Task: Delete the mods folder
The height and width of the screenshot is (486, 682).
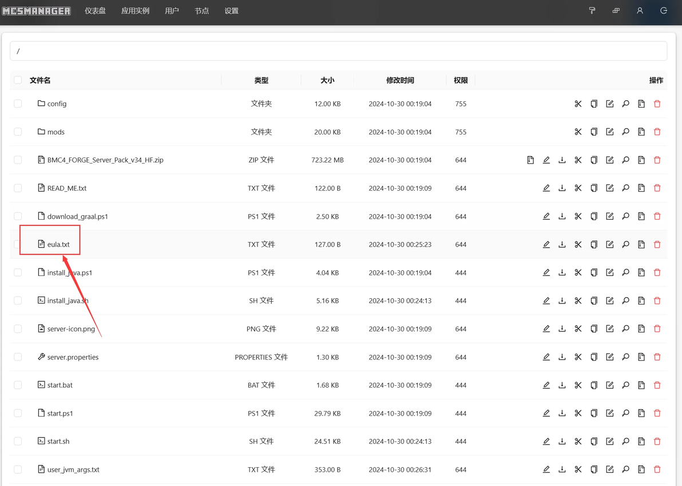Action: (x=657, y=132)
